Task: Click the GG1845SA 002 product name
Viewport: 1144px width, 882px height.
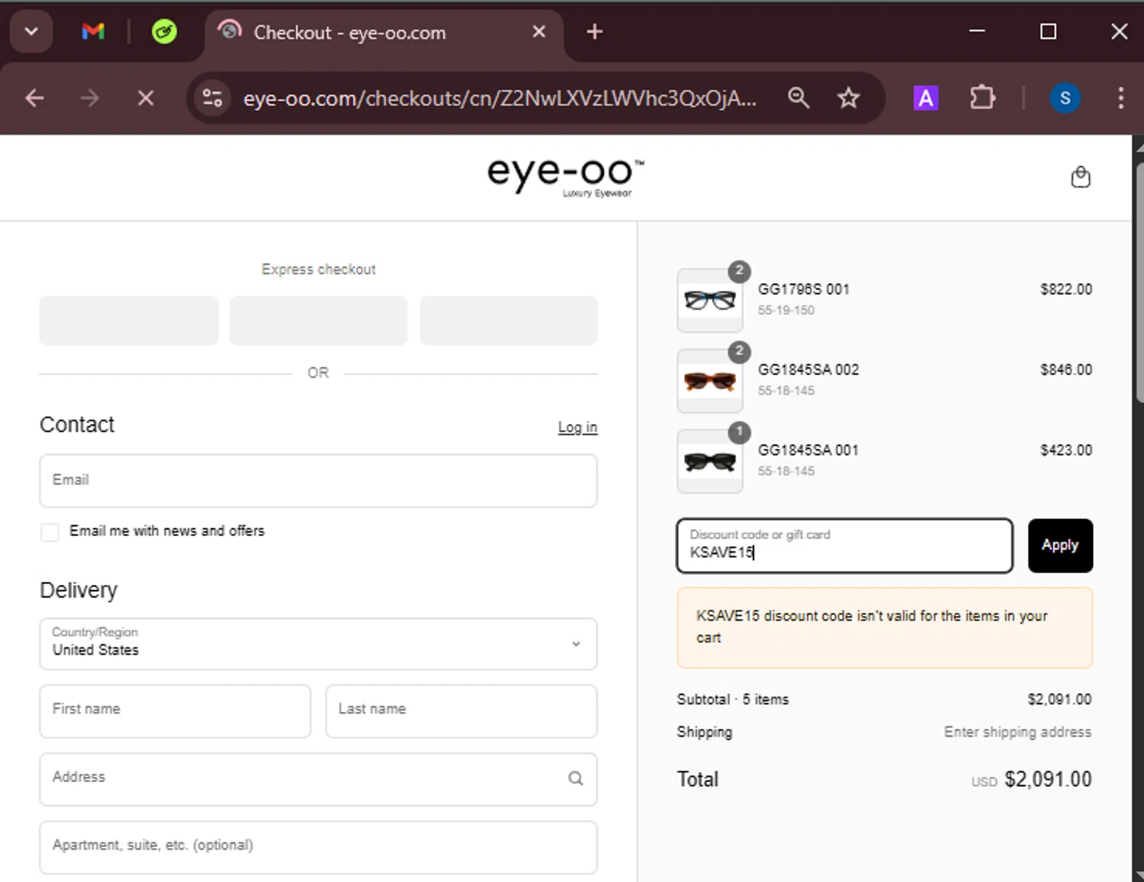Action: [x=808, y=370]
